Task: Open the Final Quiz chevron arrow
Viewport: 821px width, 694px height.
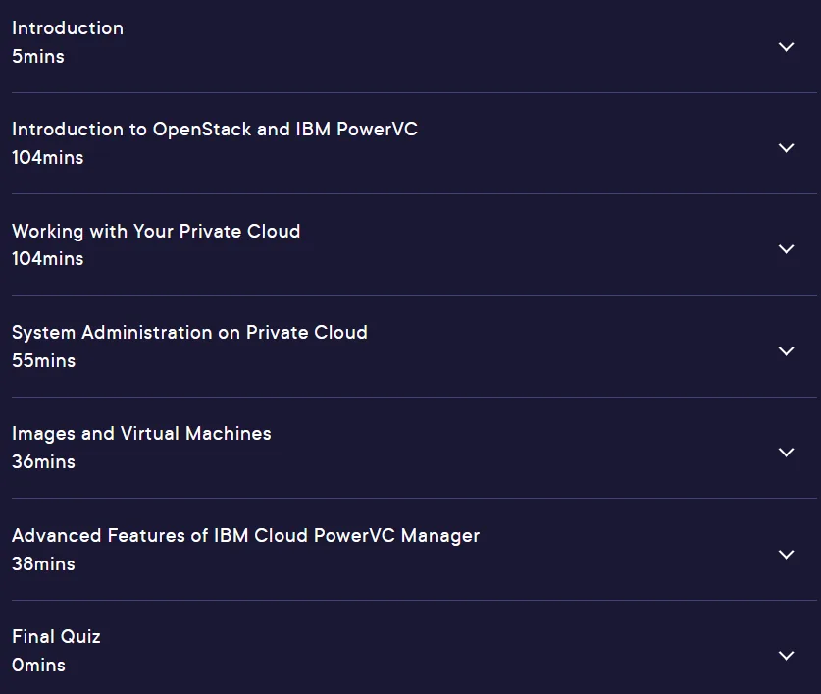Action: pyautogui.click(x=786, y=655)
